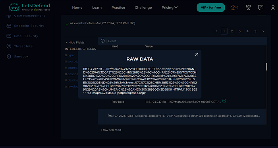This screenshot has width=278, height=148.
Task: Select results page 1
Action: [x=224, y=31]
